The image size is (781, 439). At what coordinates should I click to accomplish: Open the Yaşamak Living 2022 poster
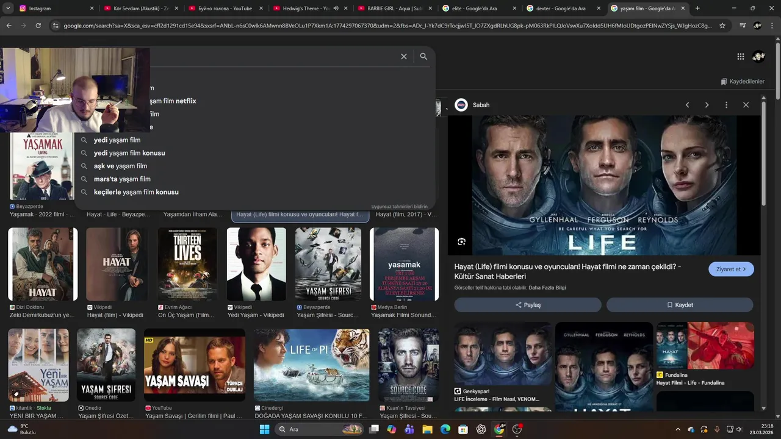(42, 166)
